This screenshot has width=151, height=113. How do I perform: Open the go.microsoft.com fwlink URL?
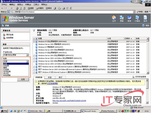[x=69, y=101]
